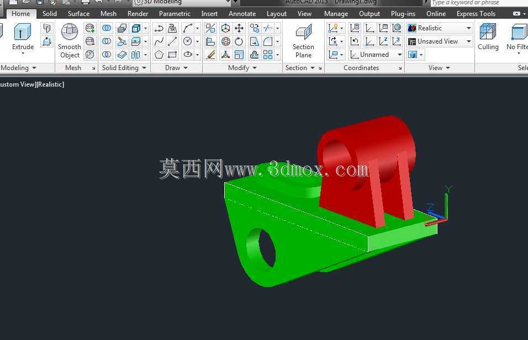Image resolution: width=528 pixels, height=340 pixels.
Task: Open the Mesh panel dialog launcher arrow
Action: pos(93,68)
